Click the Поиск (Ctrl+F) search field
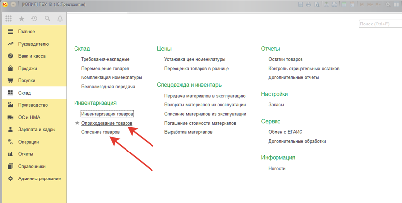The width and height of the screenshot is (402, 203). [x=379, y=24]
